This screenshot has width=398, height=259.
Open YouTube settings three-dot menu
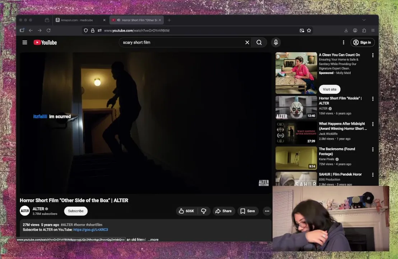(x=343, y=42)
